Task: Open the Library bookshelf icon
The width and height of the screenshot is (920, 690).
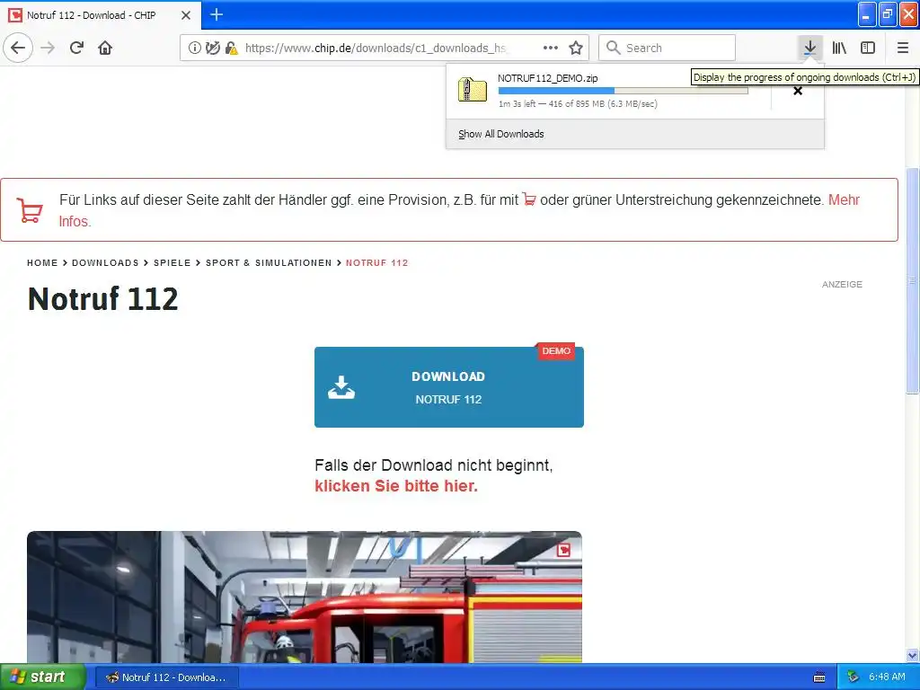Action: (x=839, y=48)
